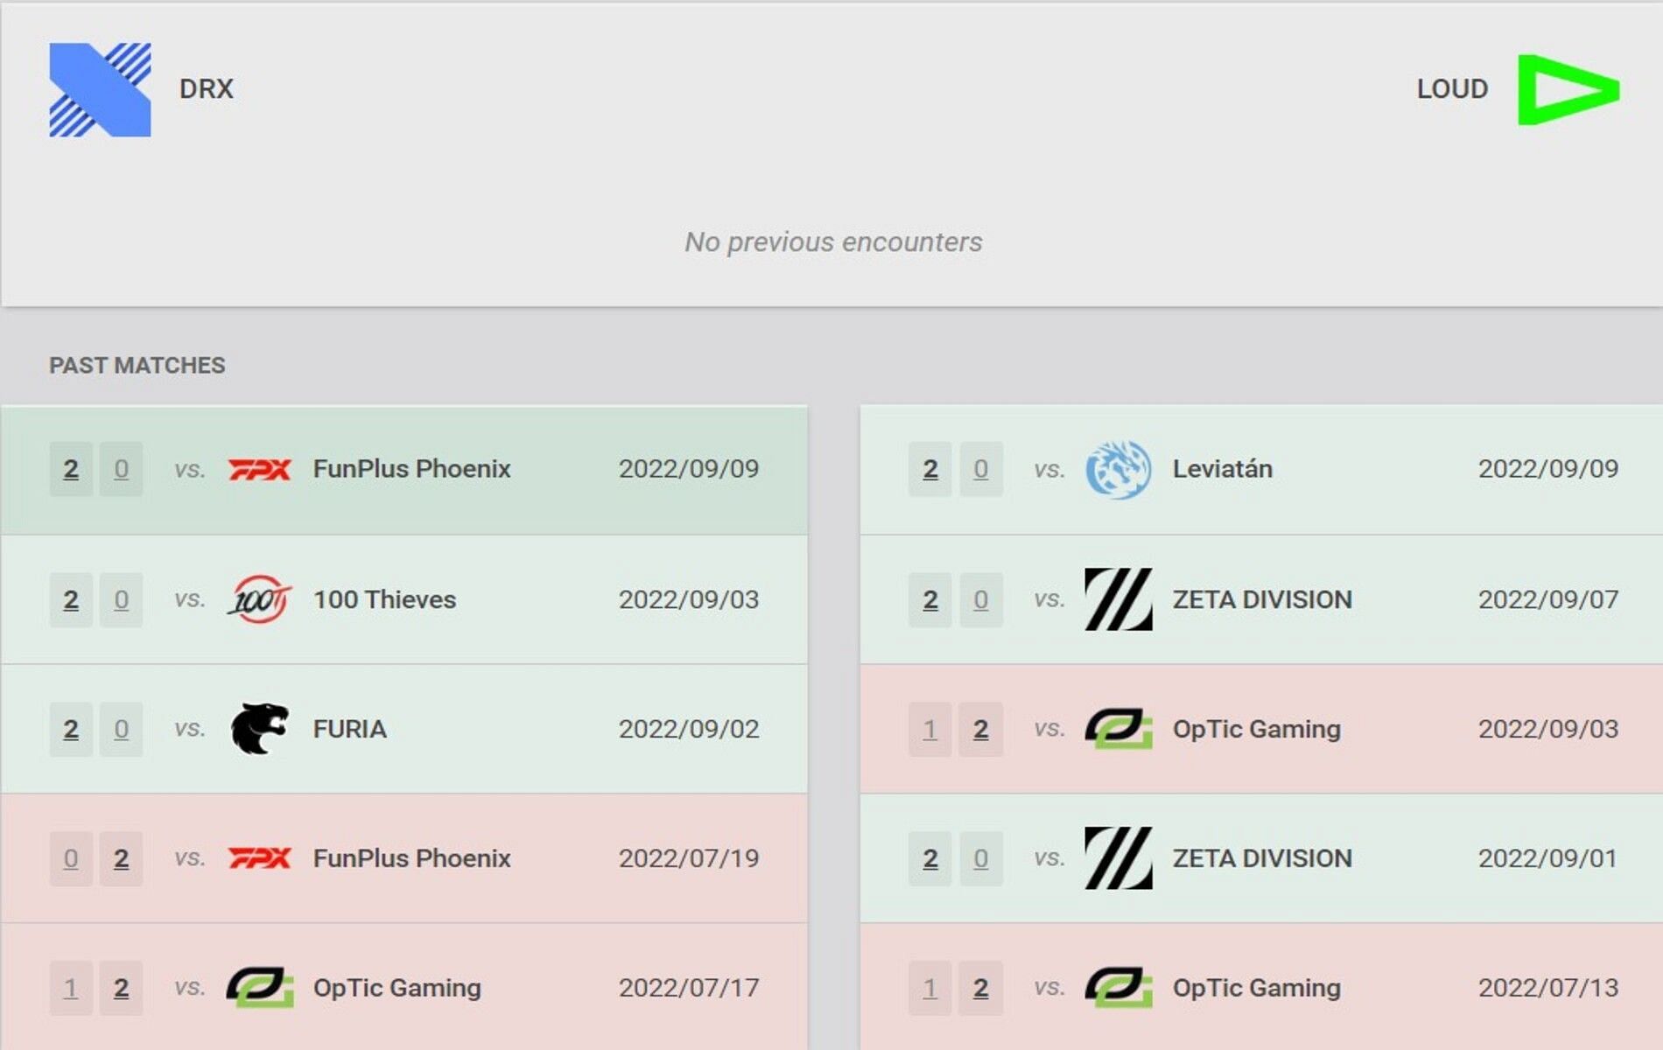Click score 2 in FunPlus Phoenix 2022/09/09 row
Image resolution: width=1663 pixels, height=1050 pixels.
[x=71, y=470]
